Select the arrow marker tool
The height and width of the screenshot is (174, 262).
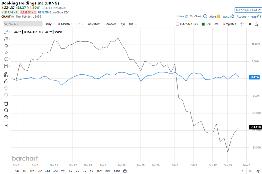point(6,53)
